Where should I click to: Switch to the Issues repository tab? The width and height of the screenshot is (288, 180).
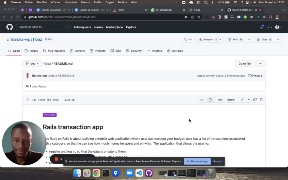coord(31,51)
